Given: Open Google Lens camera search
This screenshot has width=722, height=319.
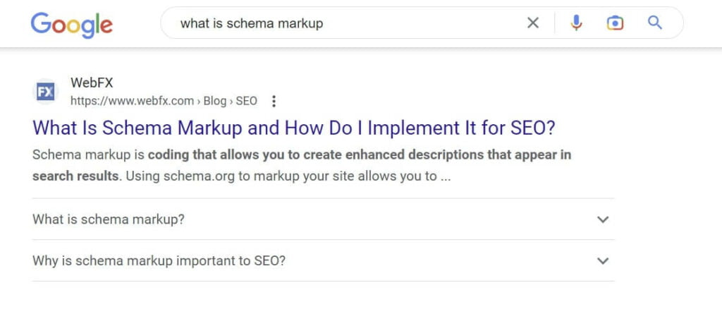Looking at the screenshot, I should tap(615, 23).
